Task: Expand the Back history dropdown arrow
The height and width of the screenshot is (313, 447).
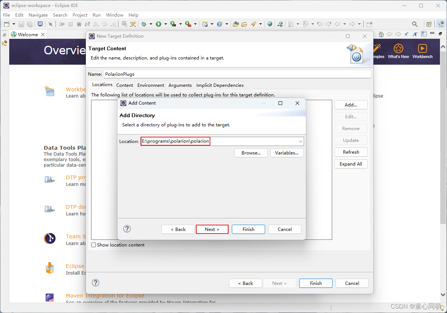Action: [345, 24]
